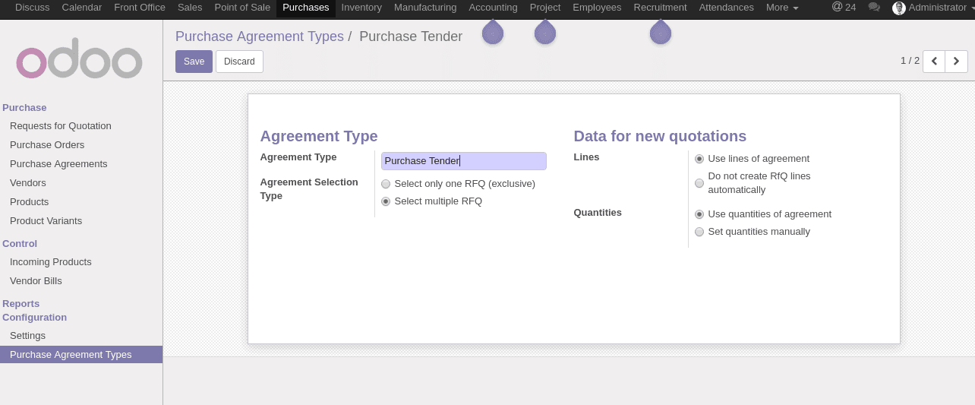The width and height of the screenshot is (975, 405).
Task: Choose 'Set quantities manually'
Action: pos(699,232)
